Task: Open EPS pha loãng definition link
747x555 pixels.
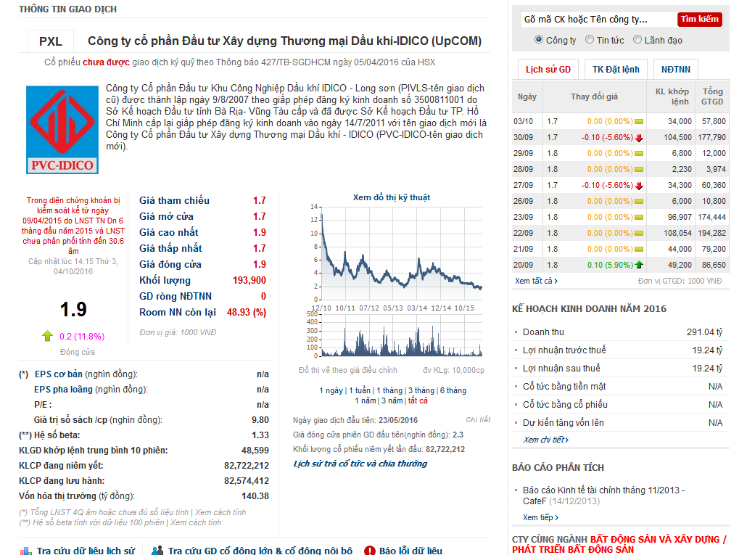Action: pyautogui.click(x=63, y=390)
